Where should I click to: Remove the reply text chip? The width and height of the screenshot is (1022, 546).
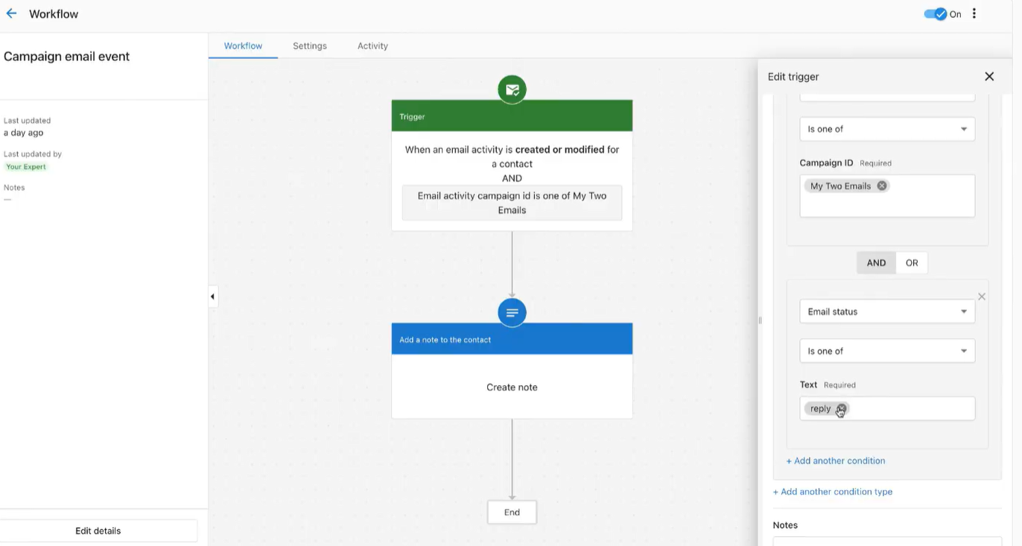841,408
